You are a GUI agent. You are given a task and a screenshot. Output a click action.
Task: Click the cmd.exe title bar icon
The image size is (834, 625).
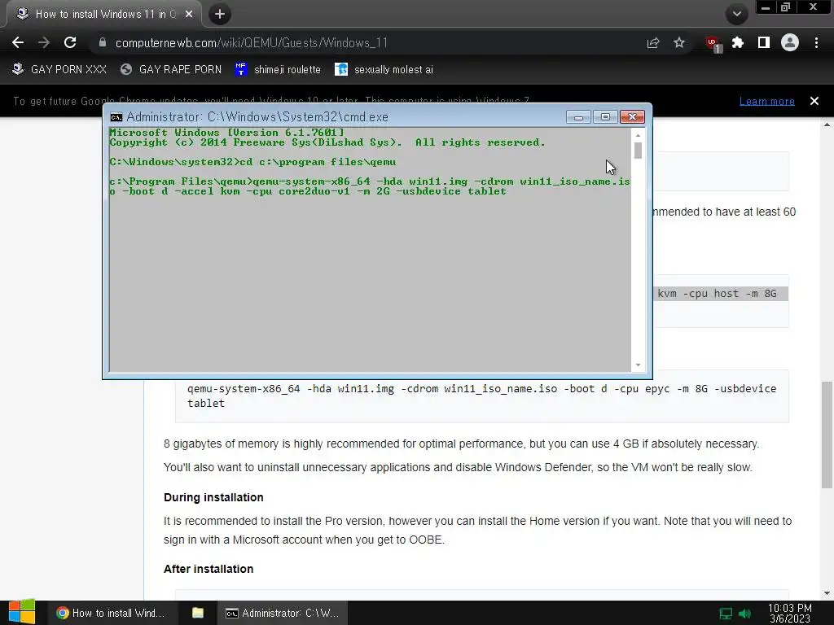pos(116,117)
